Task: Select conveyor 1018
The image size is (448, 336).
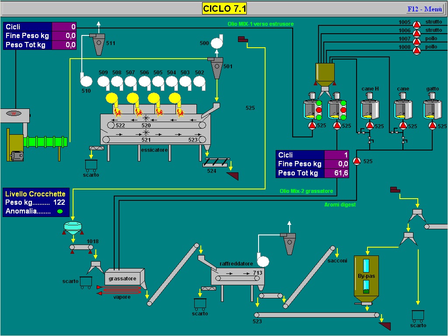Action: [81, 248]
